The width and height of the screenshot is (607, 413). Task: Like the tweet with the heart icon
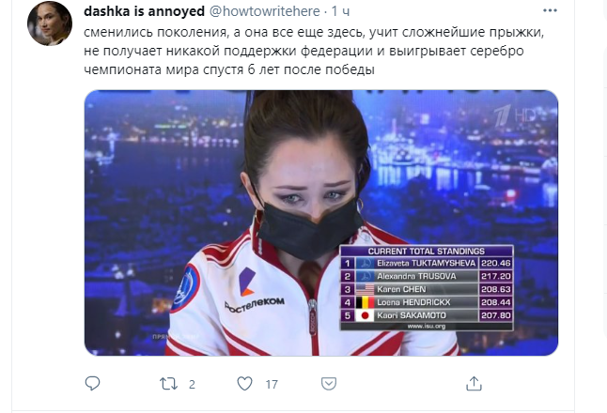(x=244, y=384)
